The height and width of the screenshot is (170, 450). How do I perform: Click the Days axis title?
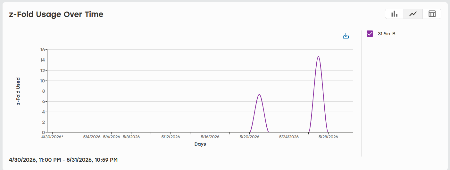(x=200, y=144)
